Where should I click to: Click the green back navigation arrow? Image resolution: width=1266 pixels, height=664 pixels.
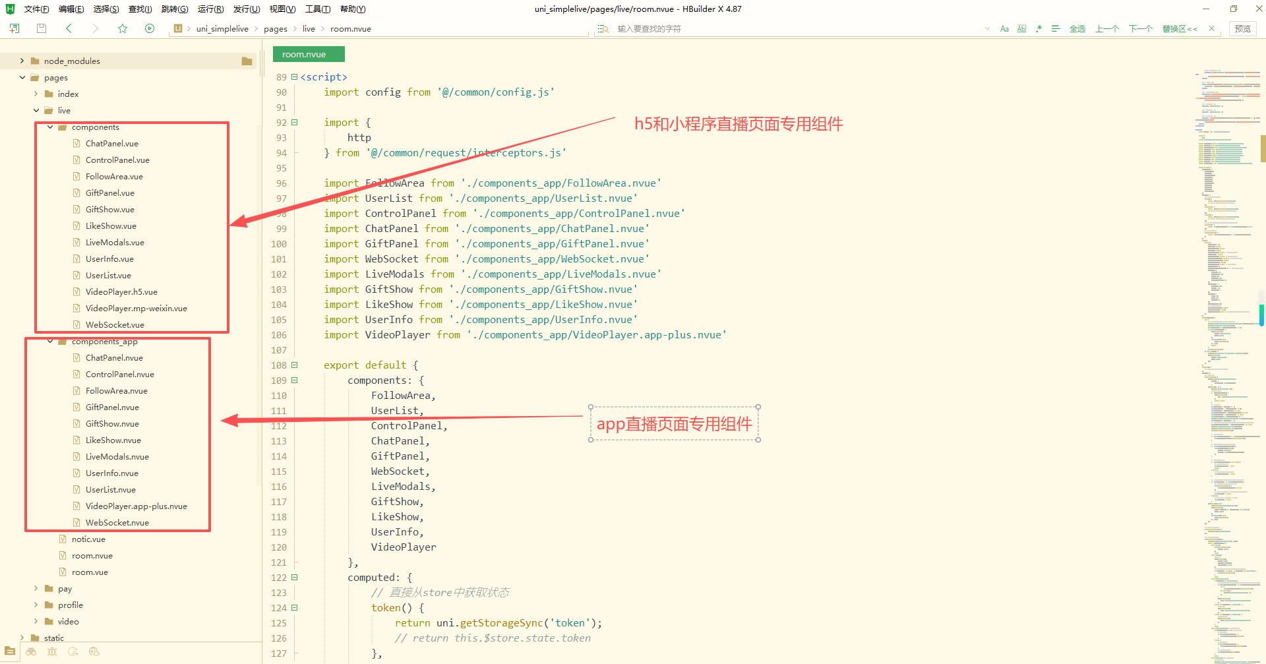coord(69,28)
